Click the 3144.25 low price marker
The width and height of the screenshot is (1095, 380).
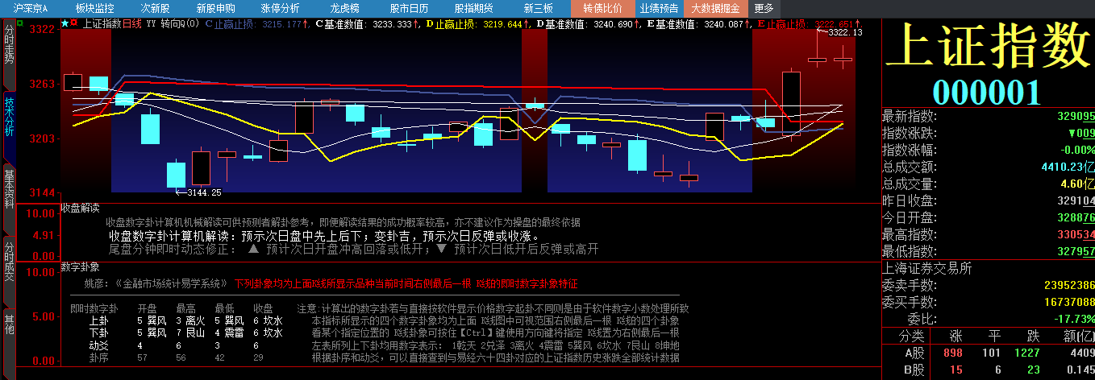click(204, 192)
